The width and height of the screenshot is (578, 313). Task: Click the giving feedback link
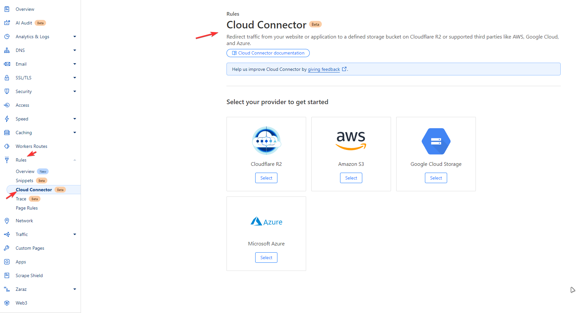pyautogui.click(x=324, y=69)
